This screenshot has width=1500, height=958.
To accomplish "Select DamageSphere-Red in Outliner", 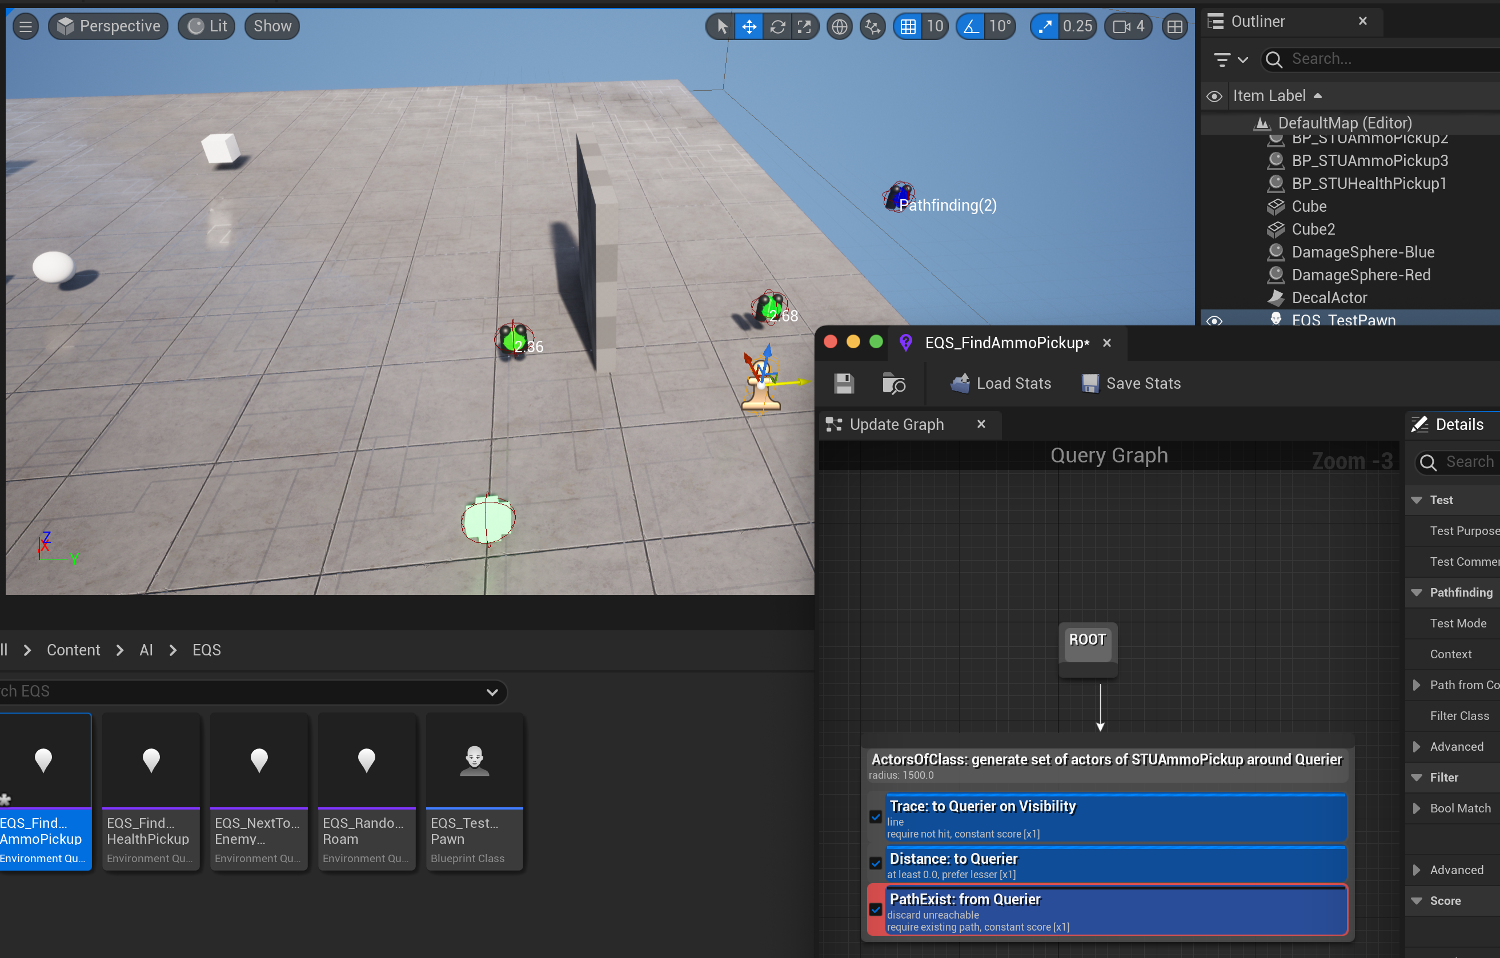I will (x=1361, y=275).
